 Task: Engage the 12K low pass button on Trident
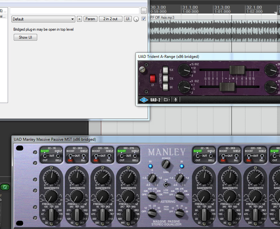click(165, 78)
